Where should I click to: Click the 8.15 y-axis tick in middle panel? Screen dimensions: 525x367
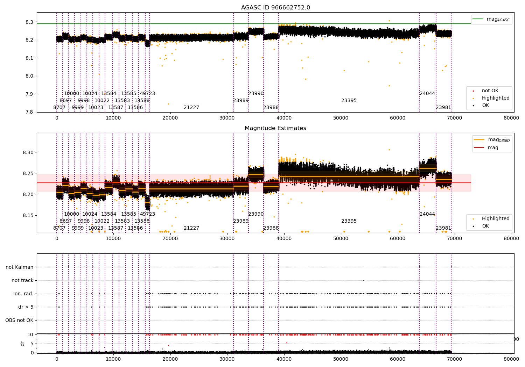(x=28, y=215)
